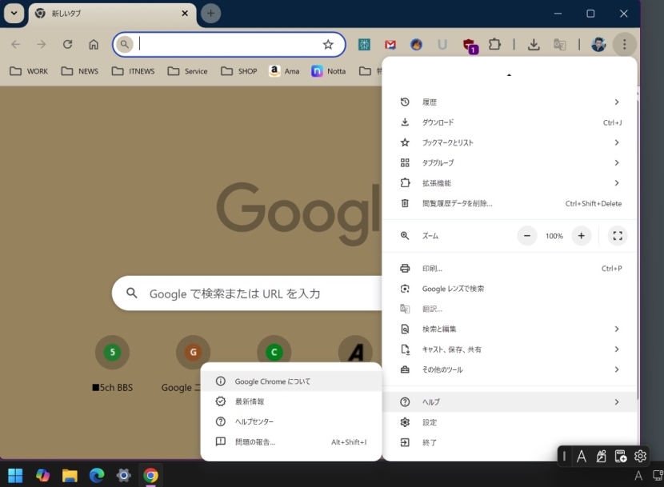Screen dimensions: 664x487
Task: Select 問題の報告 menu item
Action: 291,442
